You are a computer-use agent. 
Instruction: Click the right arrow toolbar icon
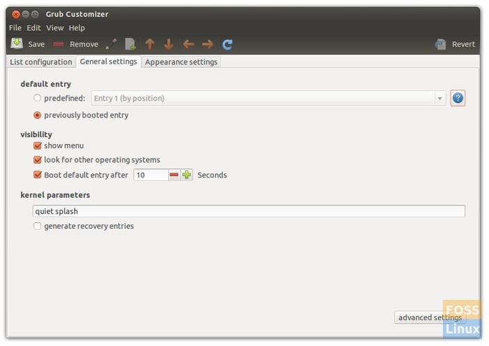[x=207, y=44]
